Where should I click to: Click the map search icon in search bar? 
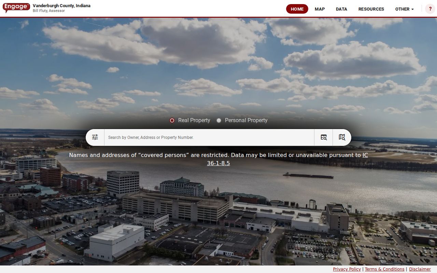pos(342,137)
